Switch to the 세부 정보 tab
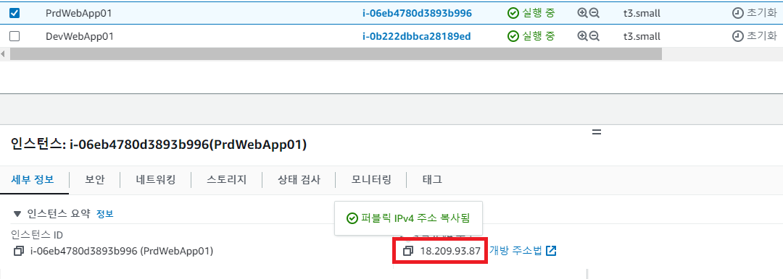 pyautogui.click(x=33, y=180)
